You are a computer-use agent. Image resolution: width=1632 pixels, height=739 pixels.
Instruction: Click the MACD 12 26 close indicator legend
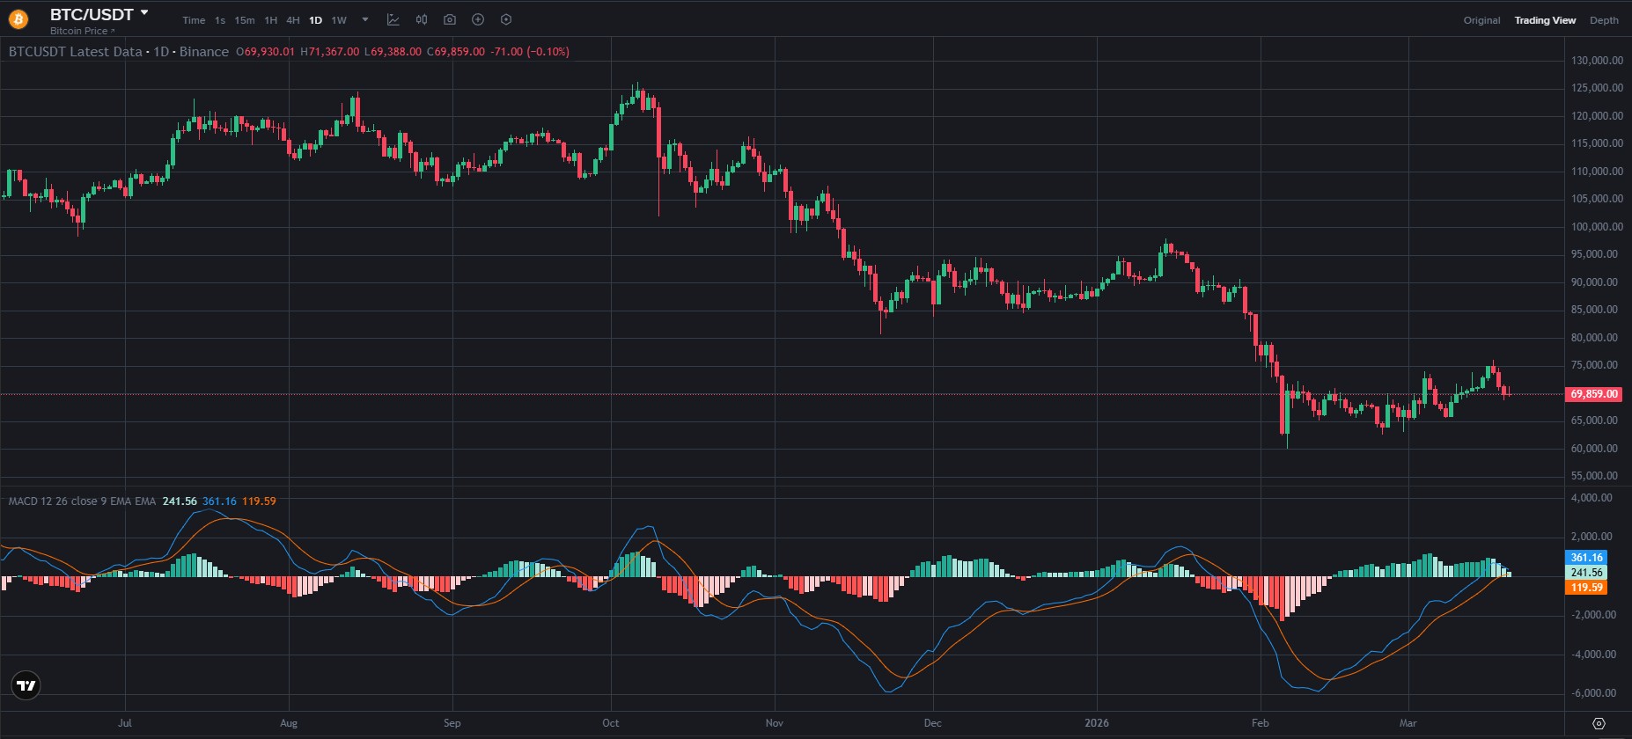pyautogui.click(x=82, y=501)
